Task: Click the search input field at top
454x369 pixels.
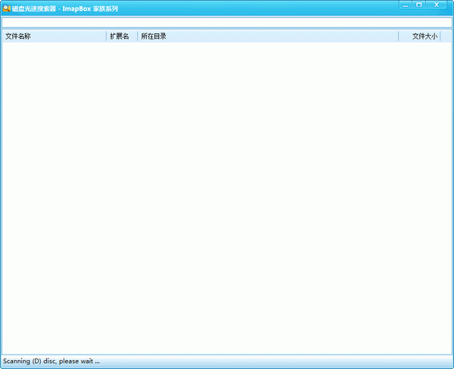Action: [227, 22]
